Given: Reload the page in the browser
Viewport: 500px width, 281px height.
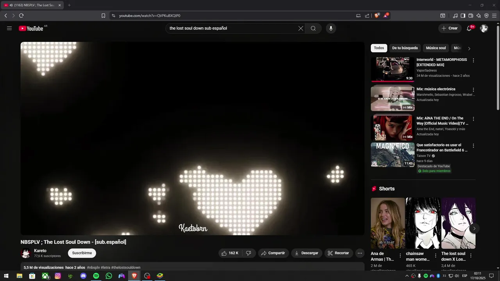Looking at the screenshot, I should coord(21,16).
